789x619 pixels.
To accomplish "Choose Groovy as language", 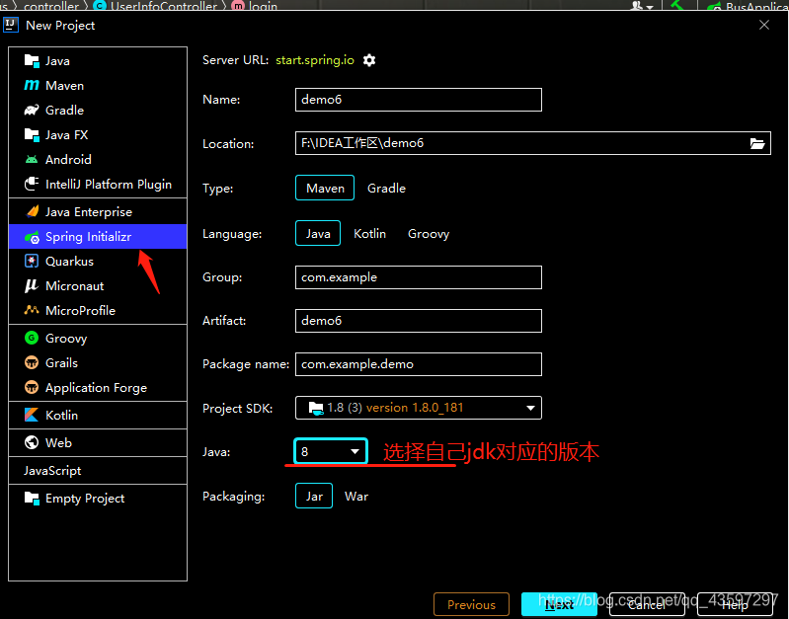I will click(429, 234).
